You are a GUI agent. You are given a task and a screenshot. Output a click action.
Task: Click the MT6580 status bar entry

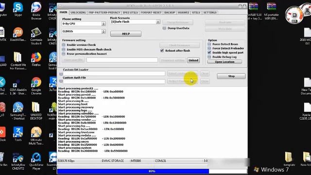(x=136, y=161)
